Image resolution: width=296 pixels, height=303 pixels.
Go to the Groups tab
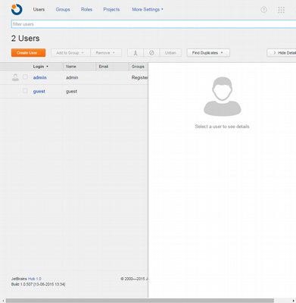coord(63,9)
